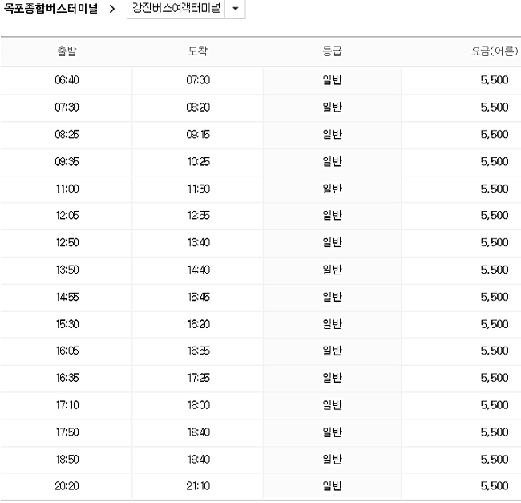Viewport: 521px width, 503px height.
Task: Select the 11:00 departure time cell
Action: point(67,189)
